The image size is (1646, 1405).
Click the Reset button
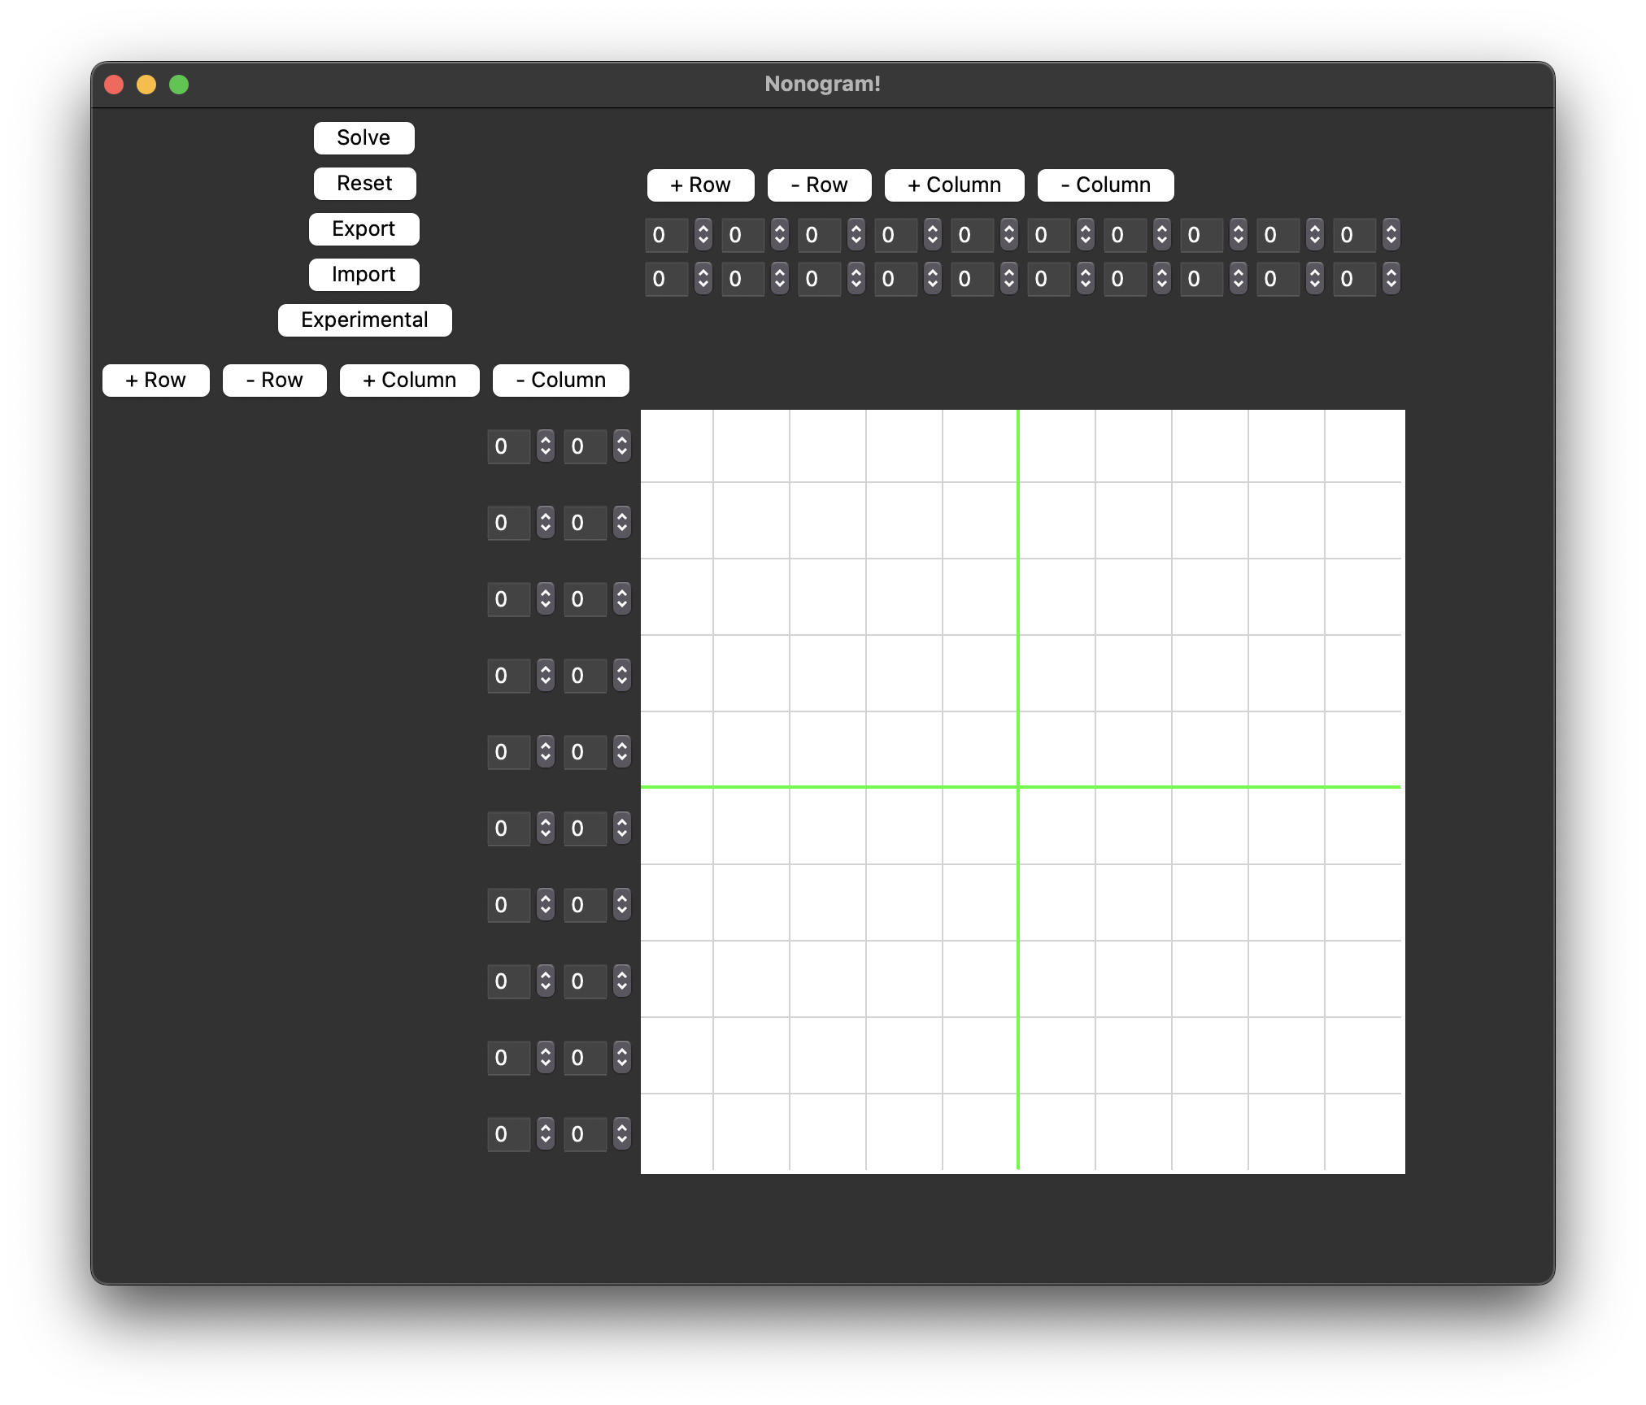[x=364, y=183]
